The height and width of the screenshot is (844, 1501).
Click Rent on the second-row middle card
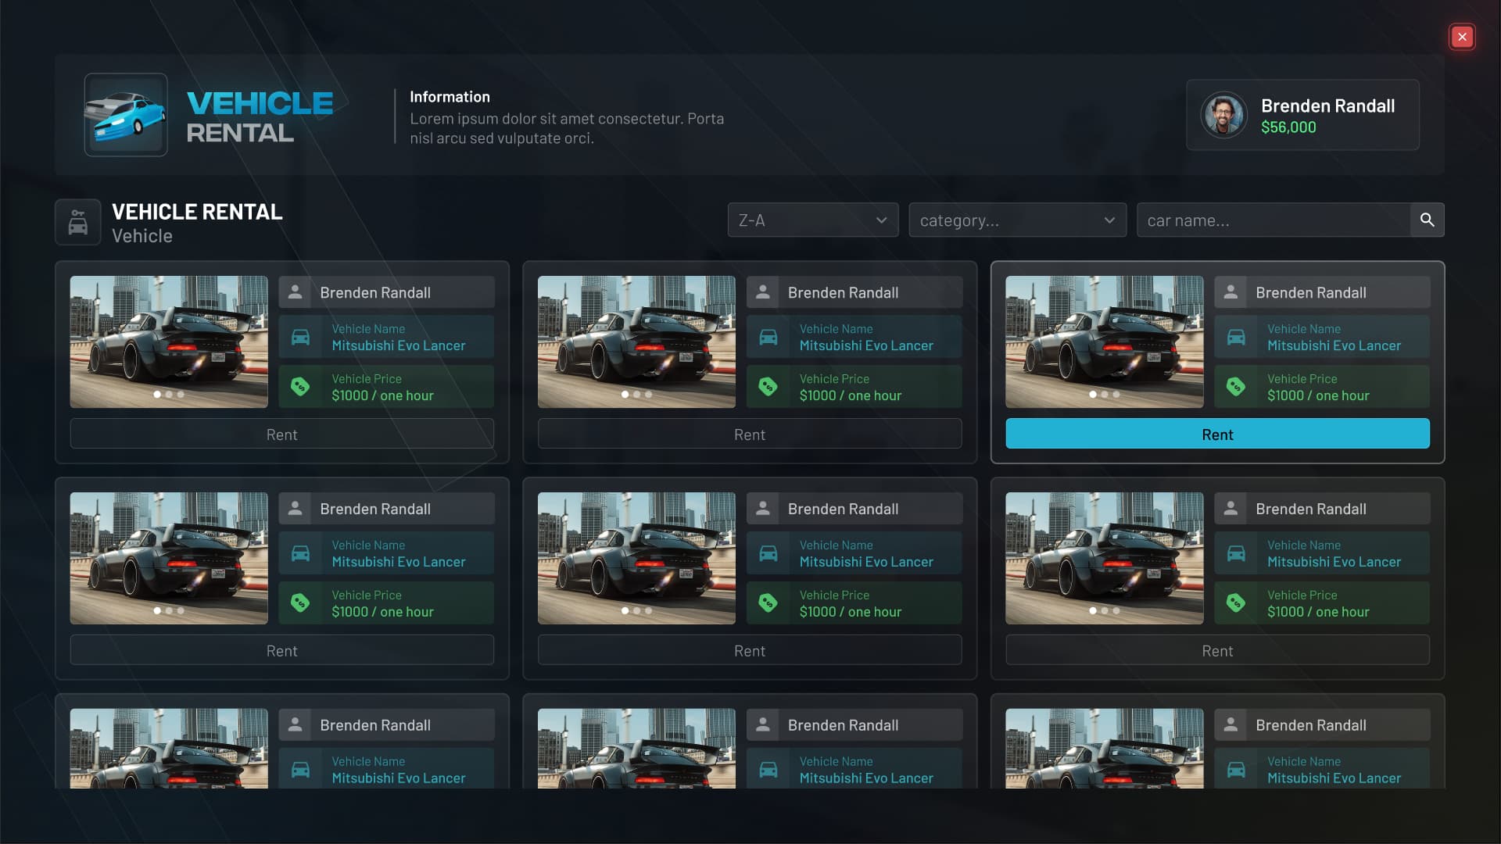tap(750, 650)
